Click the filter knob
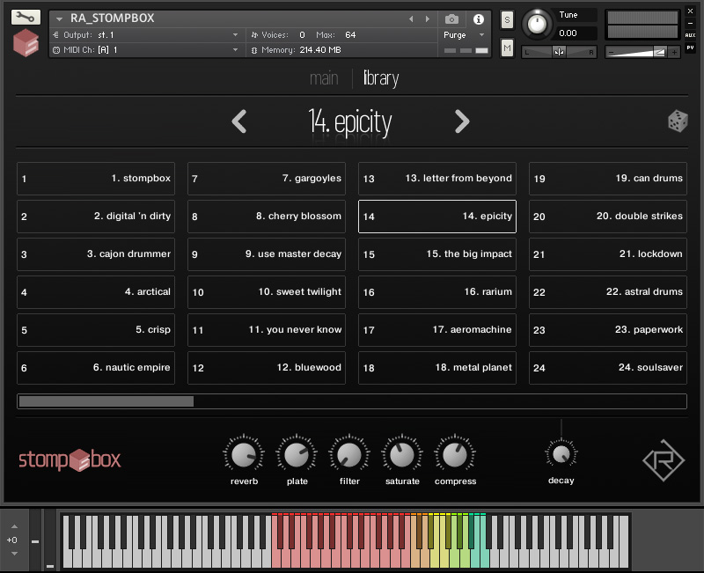 point(349,455)
